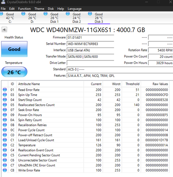Click the status orb for Read Error Rate
Image resolution: width=173 pixels, height=177 pixels.
tap(5, 90)
